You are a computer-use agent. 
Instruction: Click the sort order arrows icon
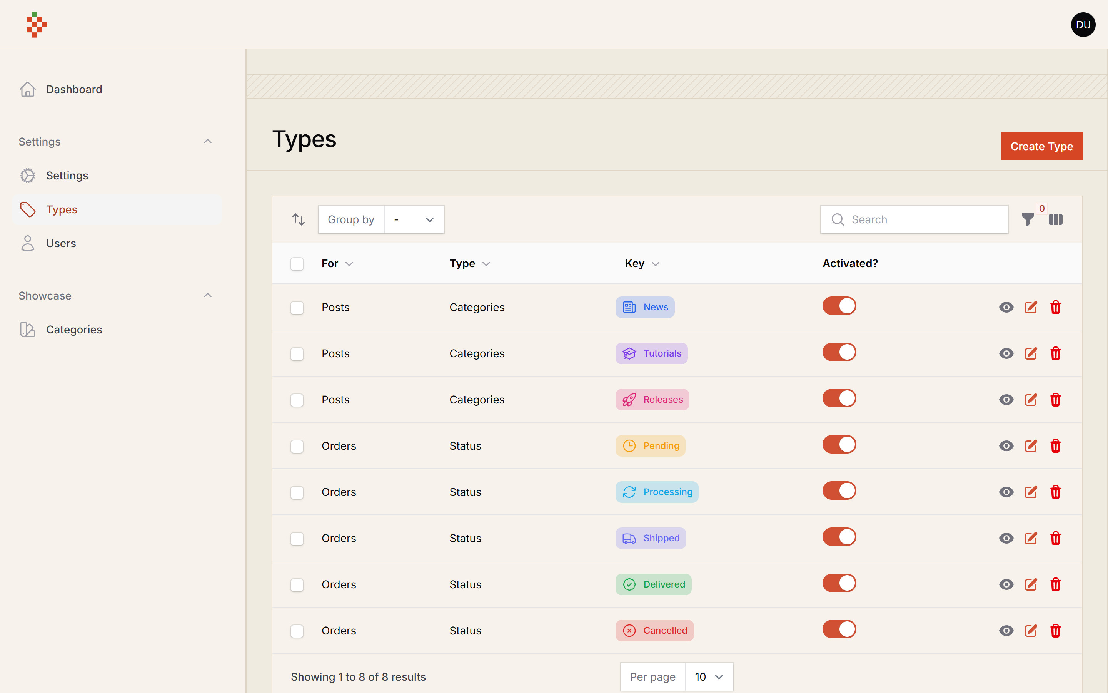pos(299,219)
